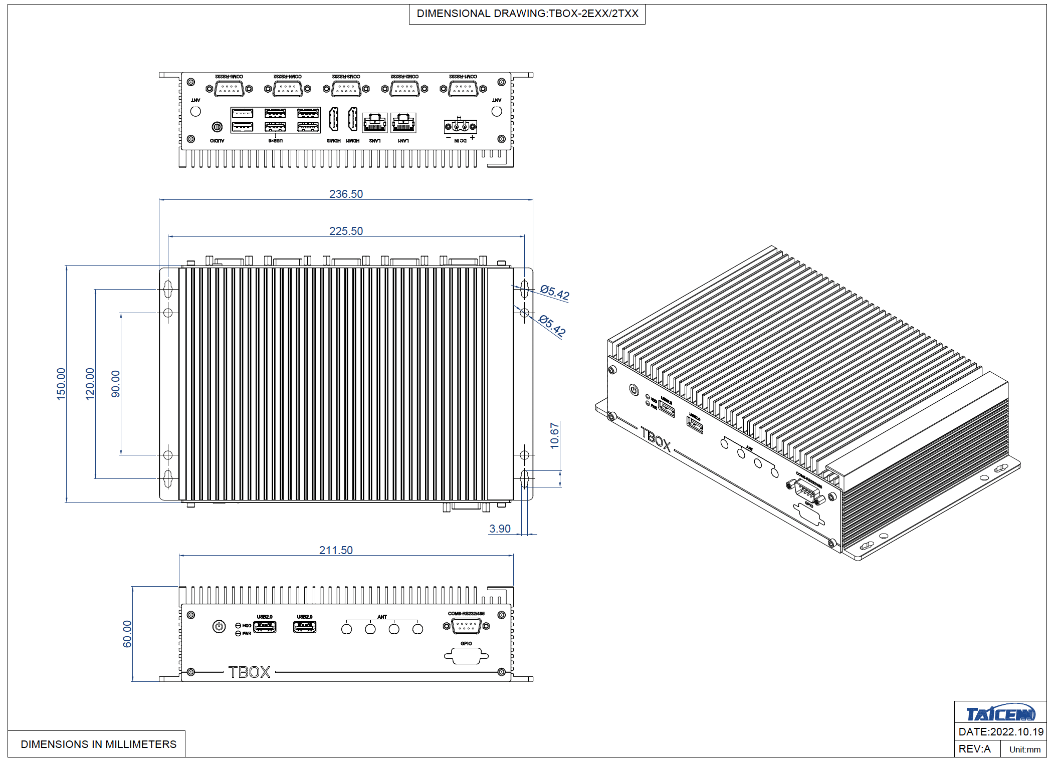Click the COM6-RS232/485 label text on the front view
The image size is (1055, 760).
pyautogui.click(x=466, y=614)
